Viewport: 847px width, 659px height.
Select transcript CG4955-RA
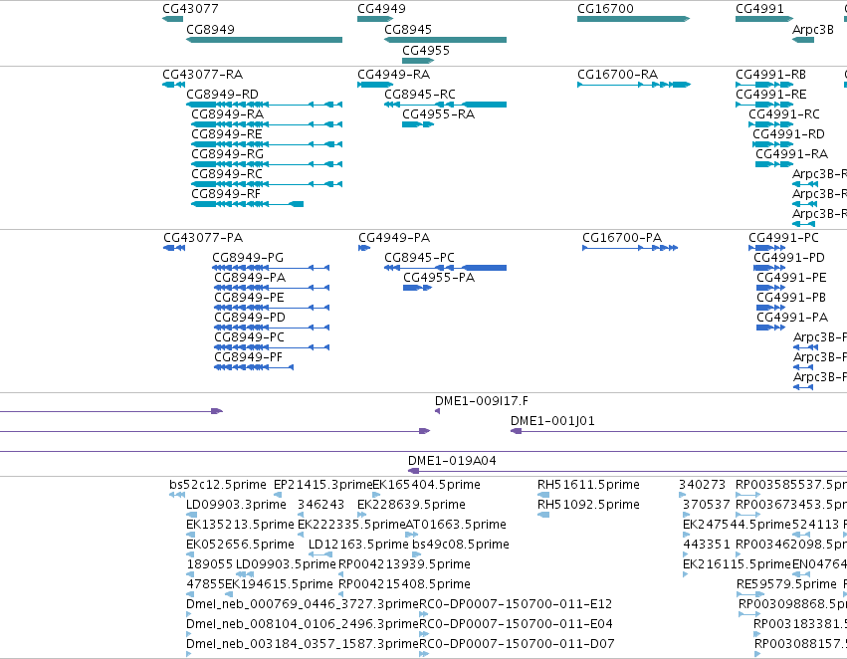pyautogui.click(x=438, y=113)
